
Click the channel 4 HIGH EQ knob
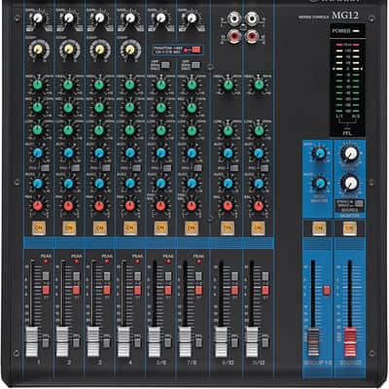[129, 86]
